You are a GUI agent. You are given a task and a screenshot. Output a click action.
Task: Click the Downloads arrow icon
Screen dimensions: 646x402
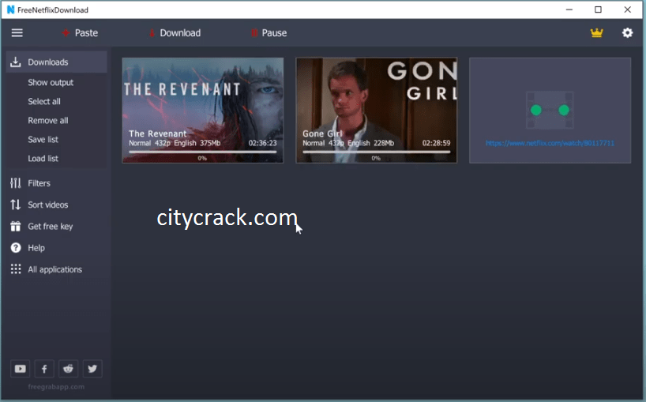[16, 62]
